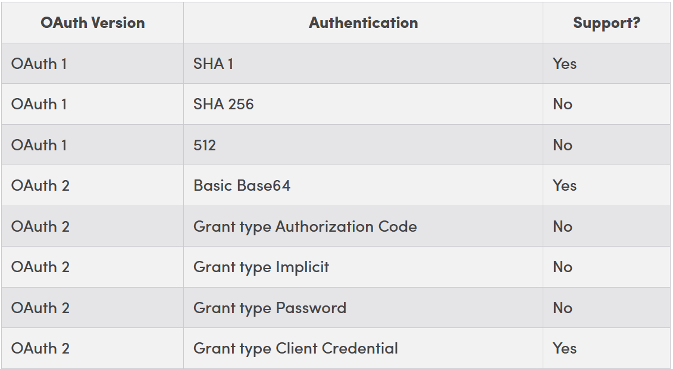Click the OAuth Version column header
673x369 pixels.
[92, 23]
